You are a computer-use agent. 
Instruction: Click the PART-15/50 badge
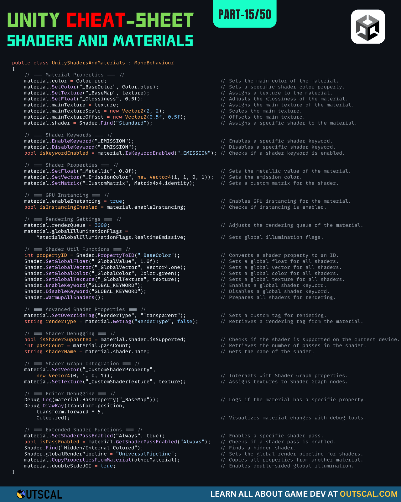pyautogui.click(x=245, y=14)
